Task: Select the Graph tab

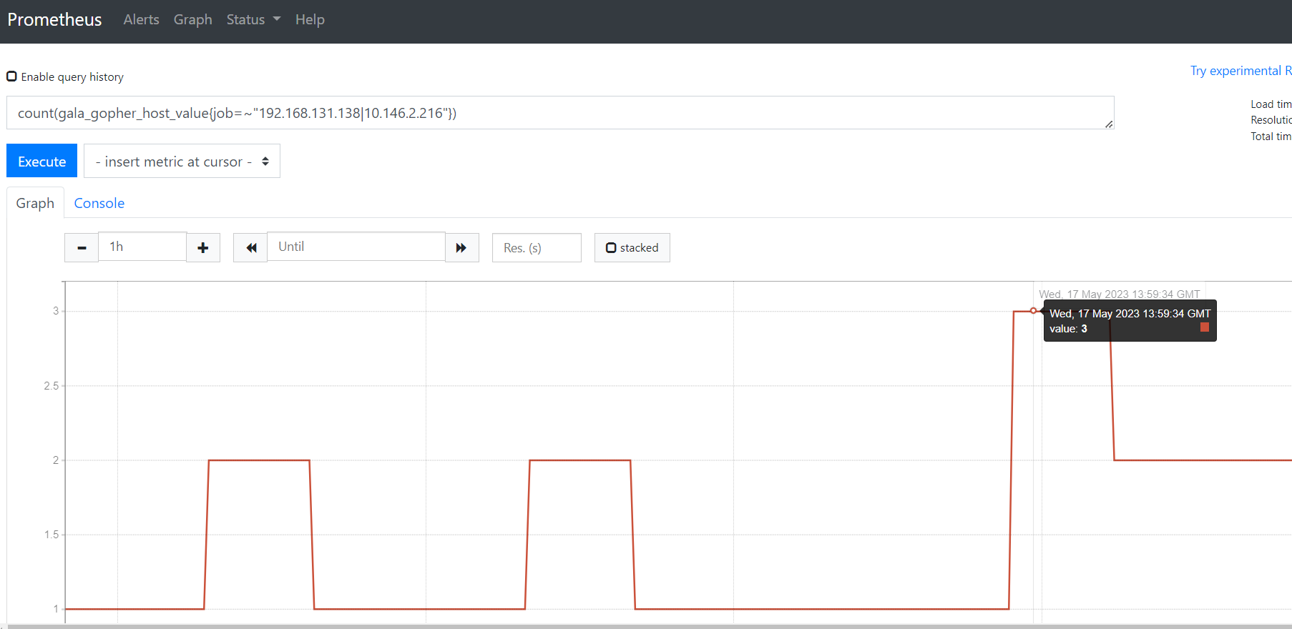Action: pos(35,204)
